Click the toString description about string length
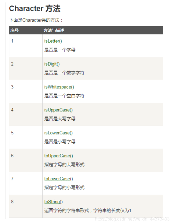This screenshot has height=224, width=172. (88, 211)
